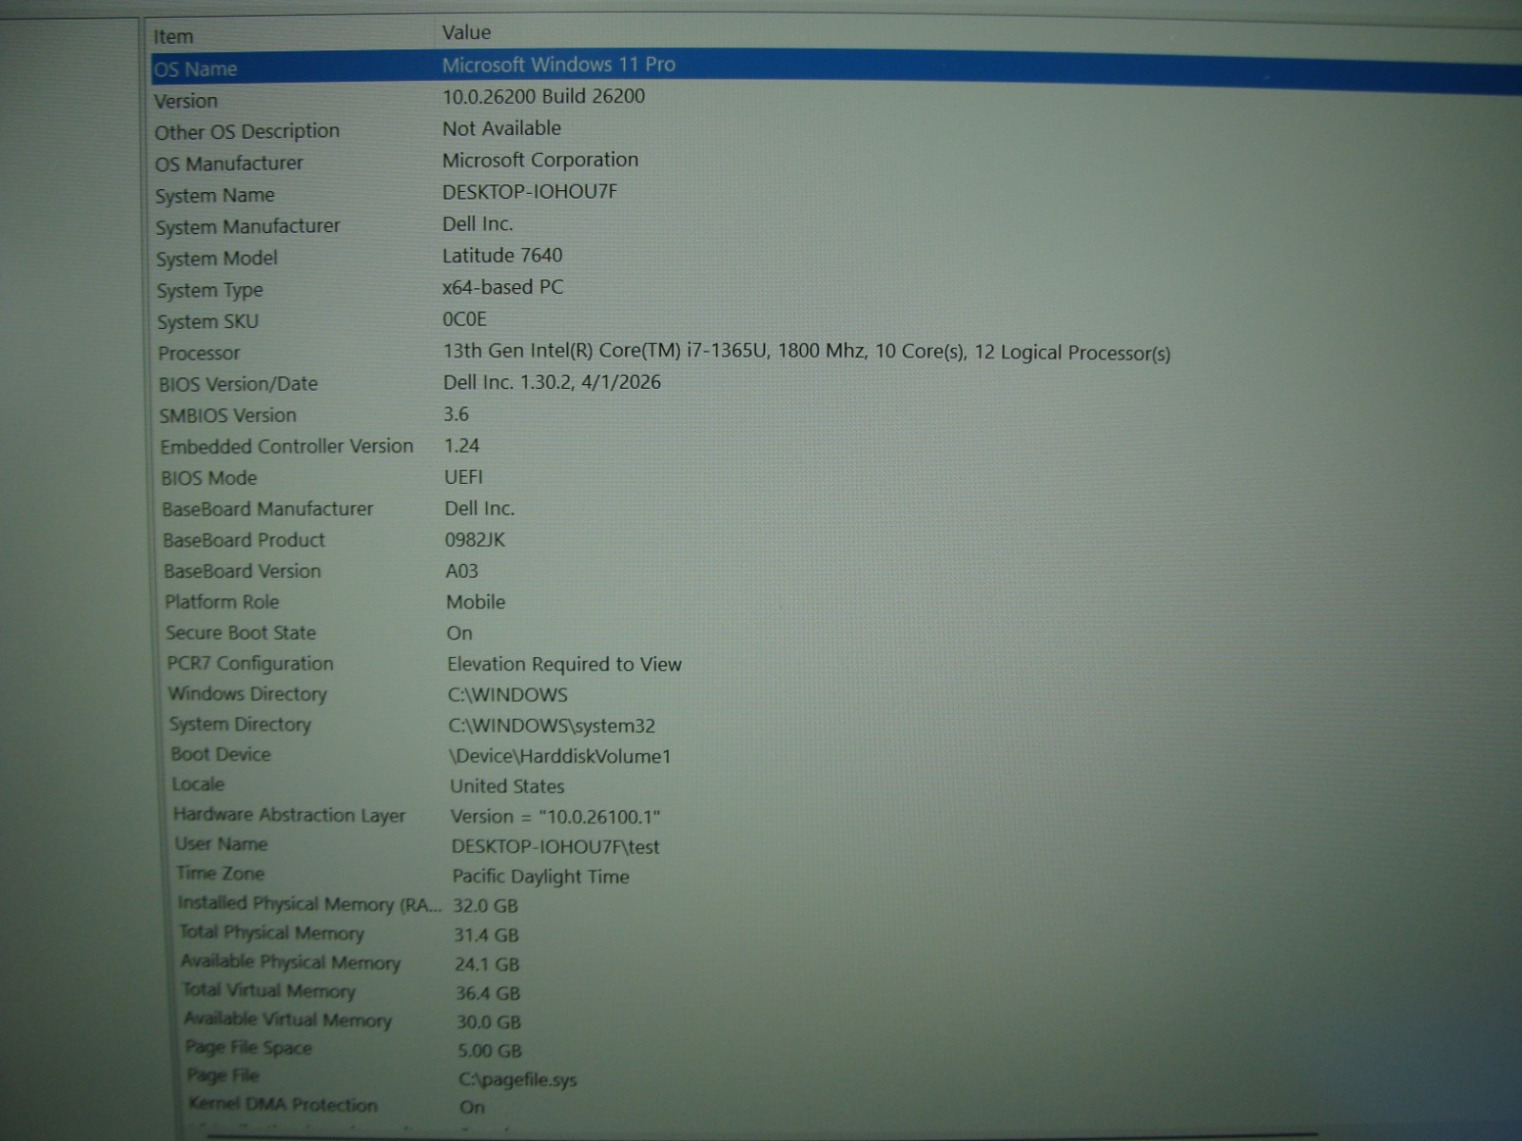This screenshot has width=1522, height=1141.
Task: Select the System Directory label
Action: [x=240, y=725]
